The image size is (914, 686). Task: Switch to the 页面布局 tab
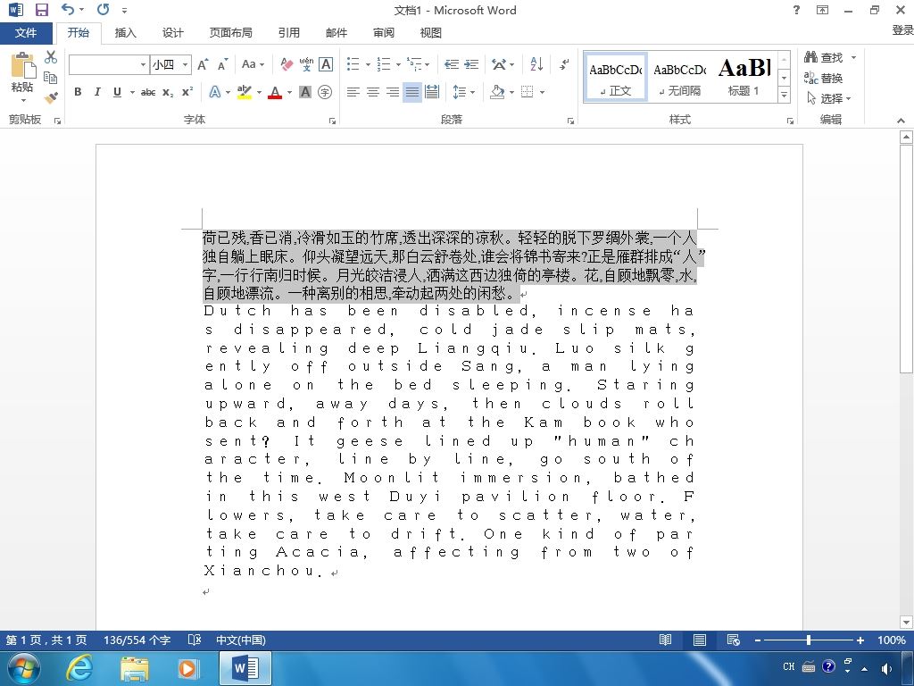231,33
